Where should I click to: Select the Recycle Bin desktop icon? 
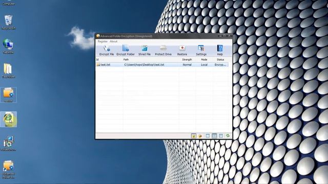pyautogui.click(x=8, y=22)
